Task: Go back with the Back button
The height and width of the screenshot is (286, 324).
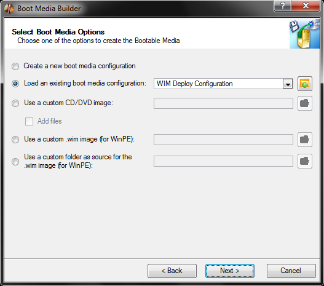Action: (172, 271)
